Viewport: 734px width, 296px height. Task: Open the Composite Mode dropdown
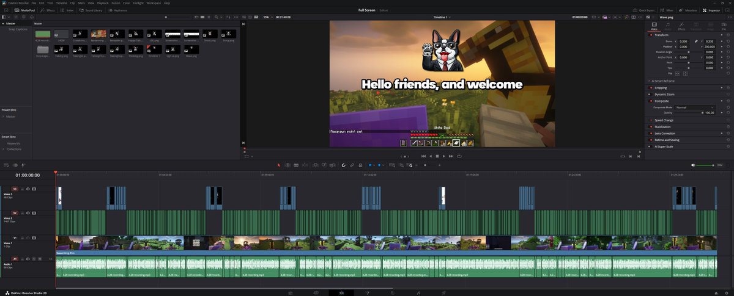coord(695,107)
